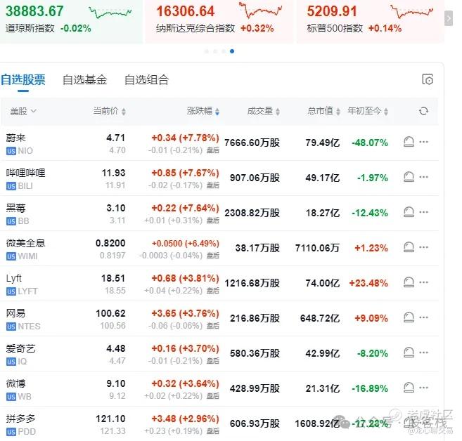This screenshot has height=441, width=462.
Task: Click the 38883.67 Dow Jones value
Action: pos(34,11)
